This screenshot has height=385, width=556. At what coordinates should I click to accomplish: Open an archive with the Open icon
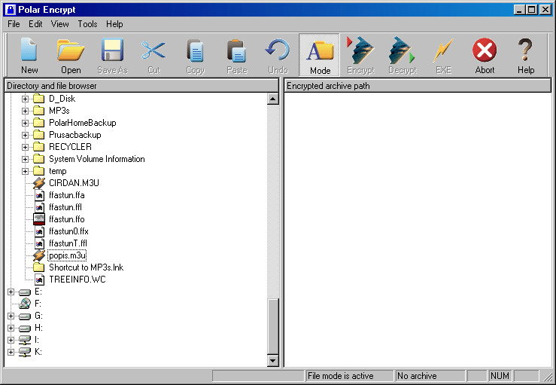(71, 50)
